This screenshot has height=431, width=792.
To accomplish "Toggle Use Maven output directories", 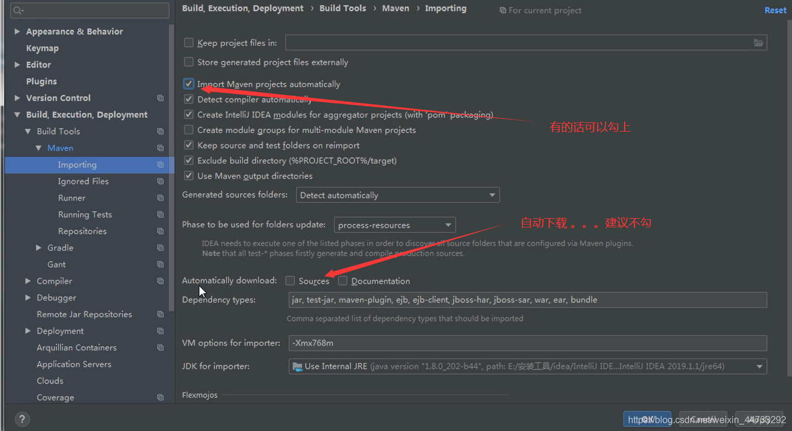I will point(188,175).
